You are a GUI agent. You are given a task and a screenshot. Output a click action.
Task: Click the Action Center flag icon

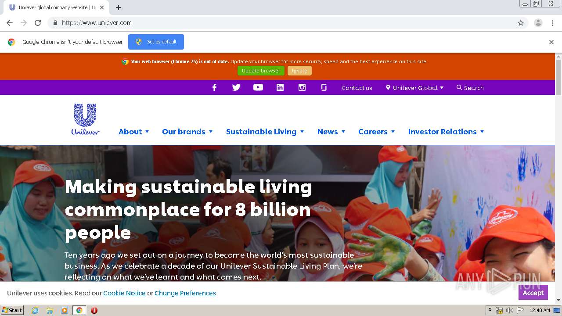[520, 310]
